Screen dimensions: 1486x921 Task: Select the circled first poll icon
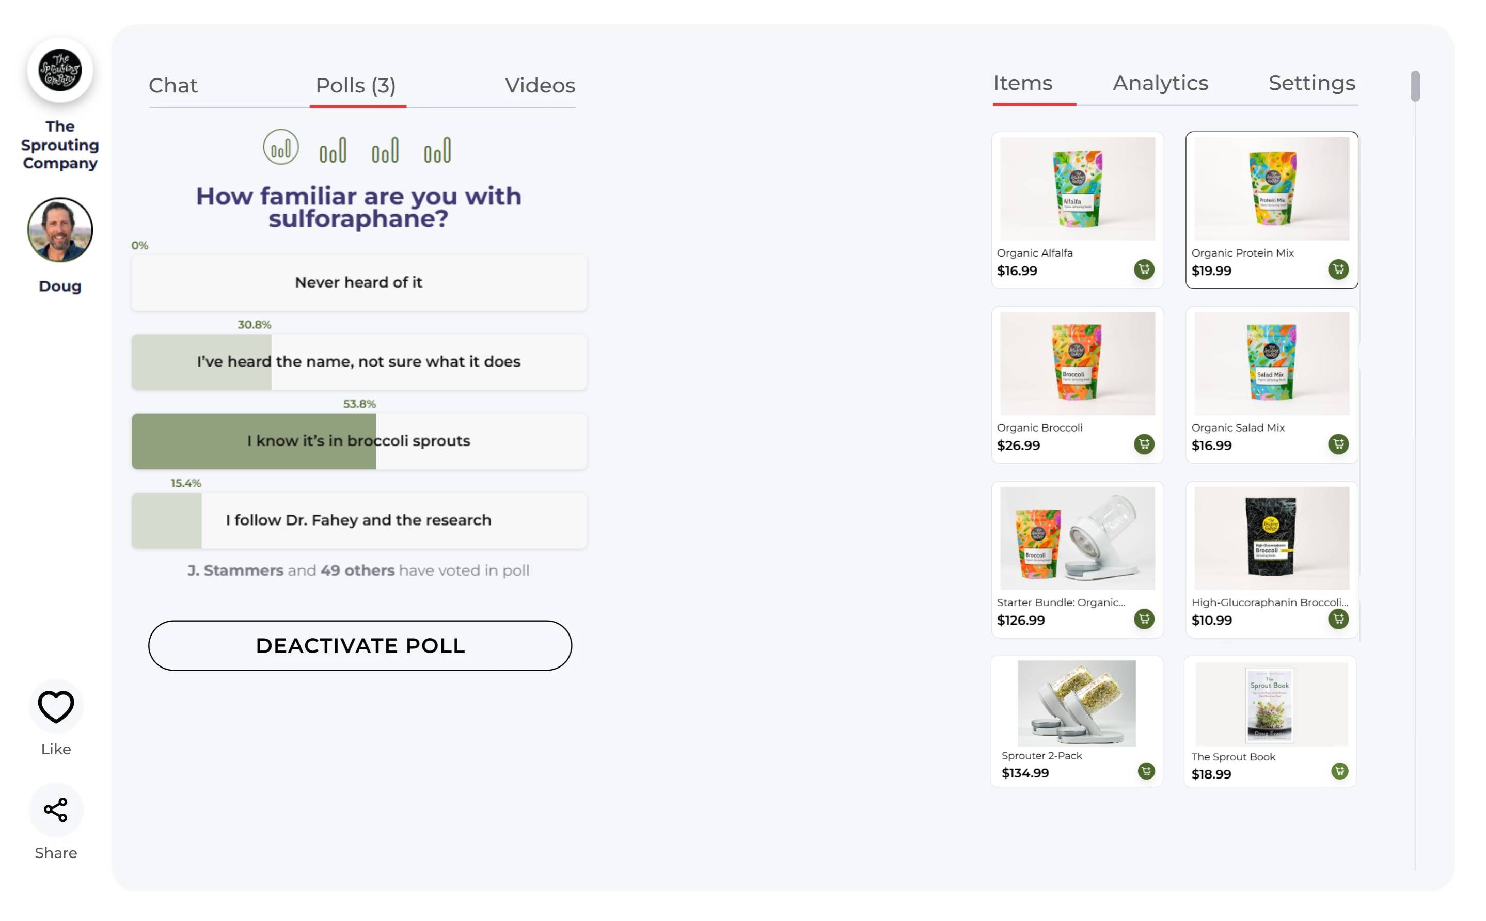(x=281, y=148)
